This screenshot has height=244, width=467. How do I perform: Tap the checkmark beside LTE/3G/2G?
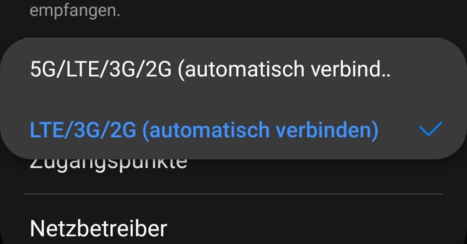[430, 129]
